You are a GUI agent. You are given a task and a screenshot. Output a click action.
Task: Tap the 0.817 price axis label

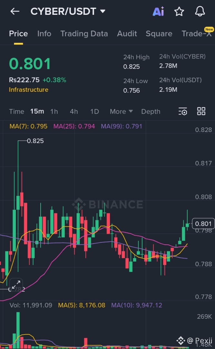(203, 163)
